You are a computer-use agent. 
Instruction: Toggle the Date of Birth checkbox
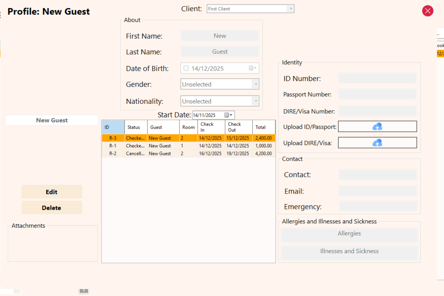(186, 68)
